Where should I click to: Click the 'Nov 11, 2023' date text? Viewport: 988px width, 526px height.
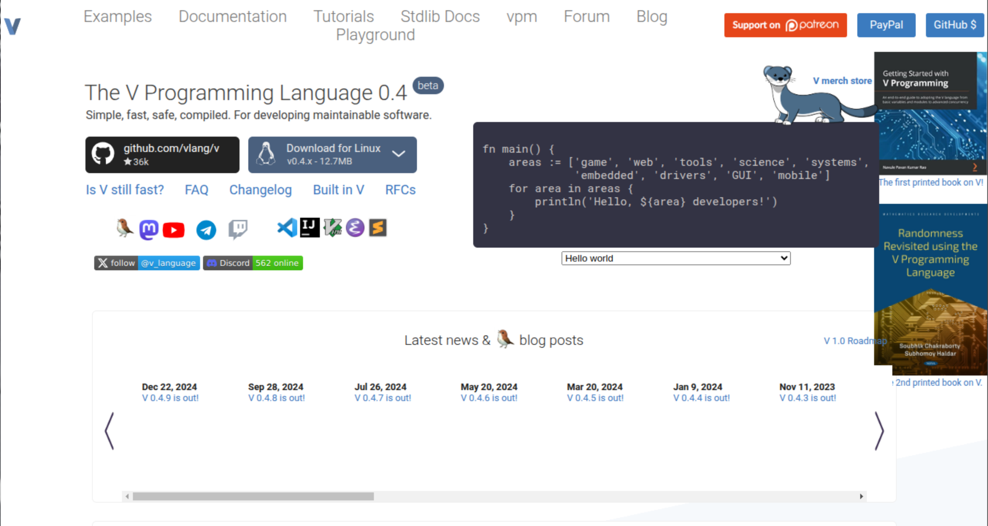coord(807,387)
